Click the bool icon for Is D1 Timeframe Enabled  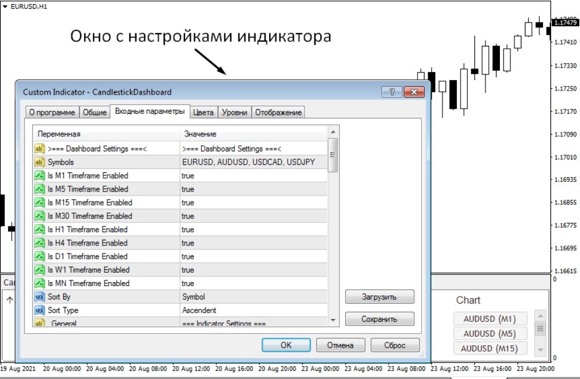tap(39, 256)
